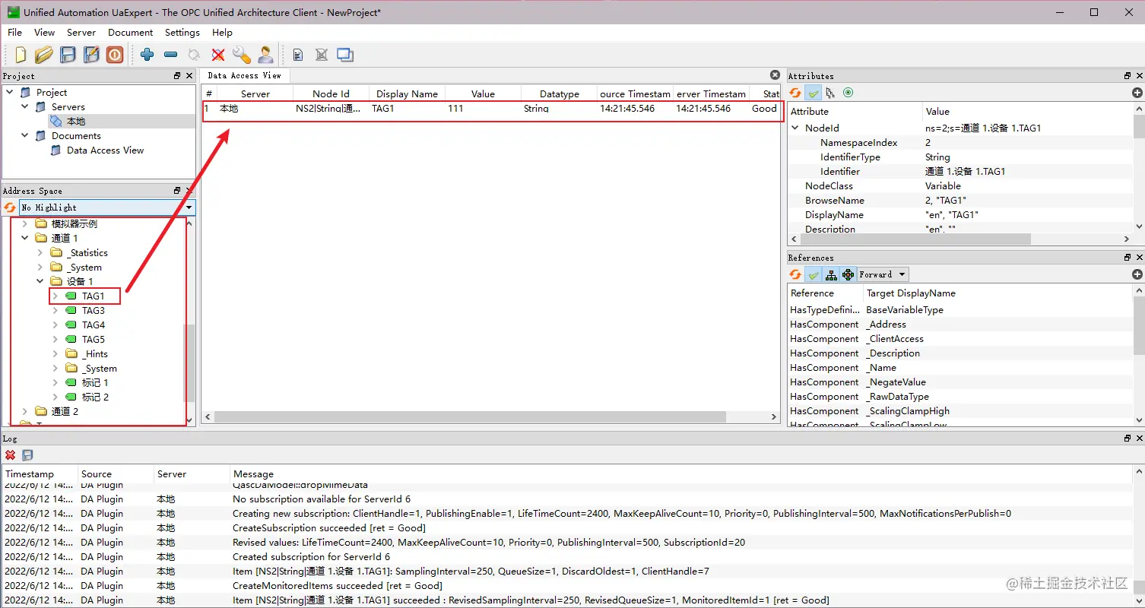Open the Help menu
This screenshot has height=608, width=1145.
[x=223, y=33]
